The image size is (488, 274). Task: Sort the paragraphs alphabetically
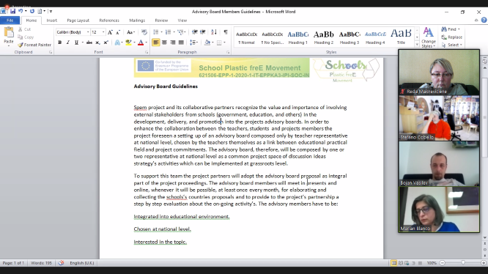tap(214, 32)
